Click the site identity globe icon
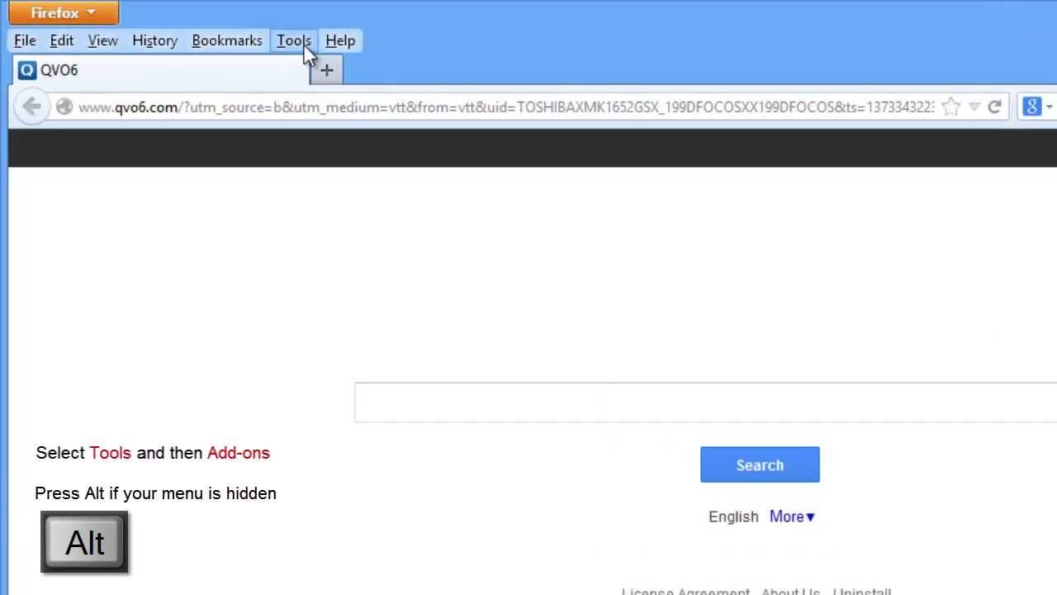 [64, 107]
